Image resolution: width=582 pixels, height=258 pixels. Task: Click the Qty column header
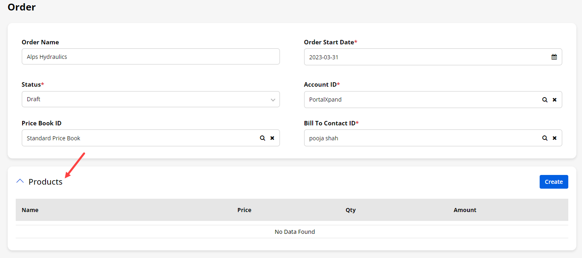(350, 210)
